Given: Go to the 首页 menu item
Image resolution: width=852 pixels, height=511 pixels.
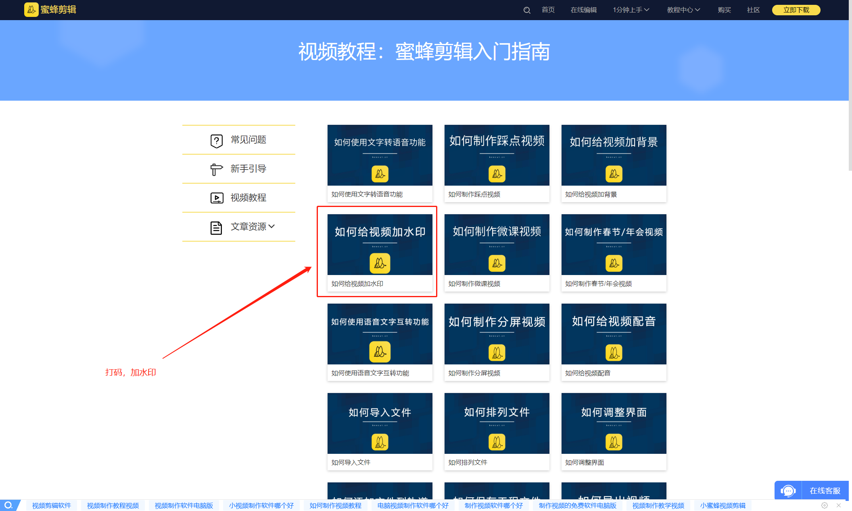Looking at the screenshot, I should [548, 10].
